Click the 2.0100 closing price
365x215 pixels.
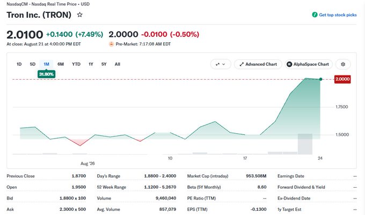pyautogui.click(x=25, y=35)
